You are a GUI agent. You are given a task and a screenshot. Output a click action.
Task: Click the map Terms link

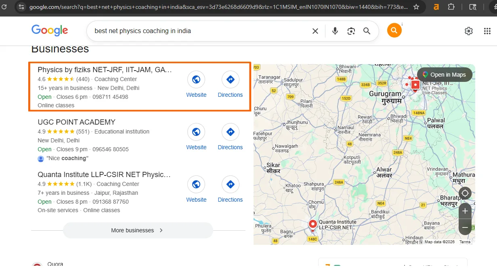[465, 242]
